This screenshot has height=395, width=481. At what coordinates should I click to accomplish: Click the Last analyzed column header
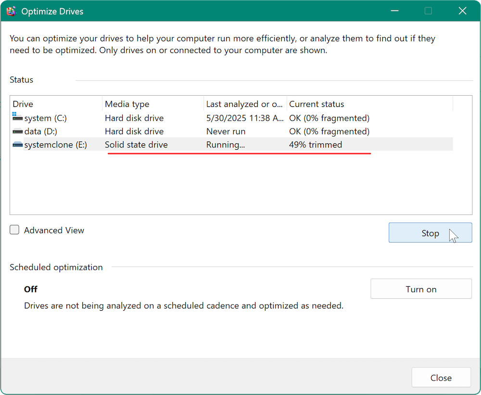tap(244, 104)
